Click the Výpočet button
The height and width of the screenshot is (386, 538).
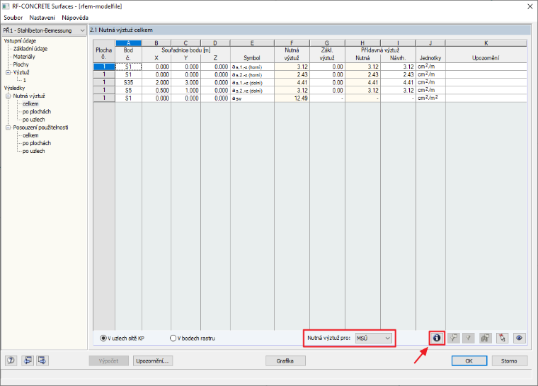(x=108, y=361)
